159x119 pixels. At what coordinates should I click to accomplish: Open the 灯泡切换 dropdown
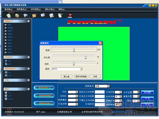pyautogui.click(x=121, y=92)
